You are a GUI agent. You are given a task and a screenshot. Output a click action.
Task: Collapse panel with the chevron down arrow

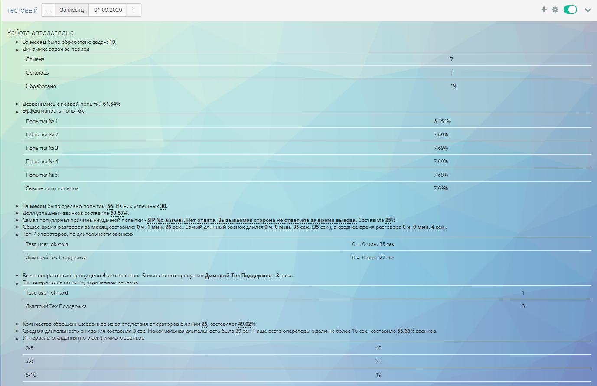(587, 10)
